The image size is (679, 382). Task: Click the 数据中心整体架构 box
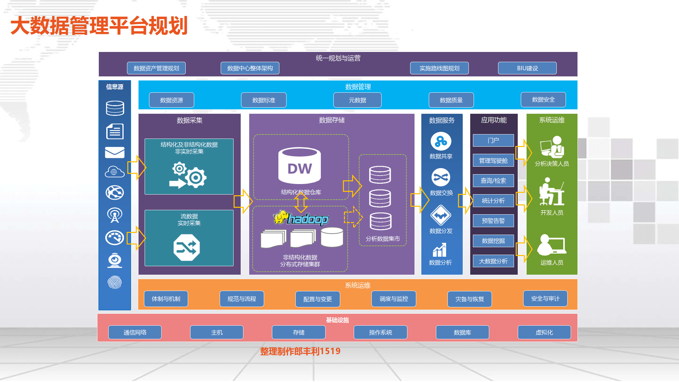pyautogui.click(x=250, y=68)
